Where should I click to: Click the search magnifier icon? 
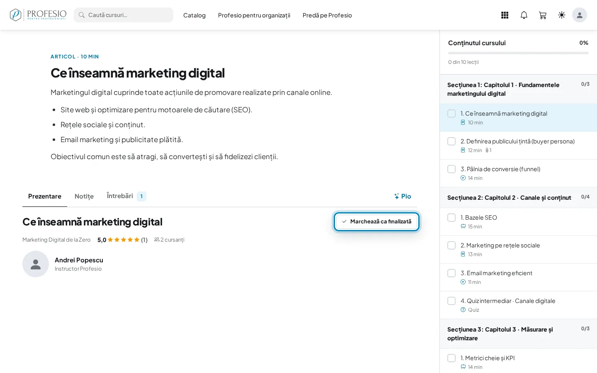point(82,15)
